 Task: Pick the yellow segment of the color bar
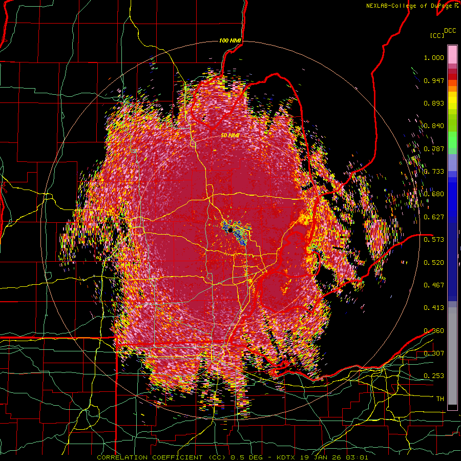point(452,101)
